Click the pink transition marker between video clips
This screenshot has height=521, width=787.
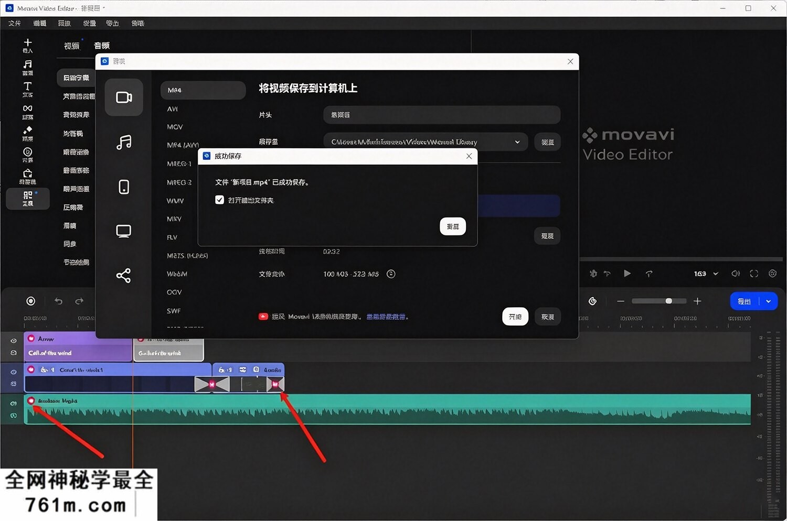click(212, 385)
